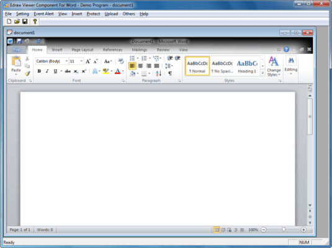The width and height of the screenshot is (332, 248).
Task: Click the Shrink Font icon
Action: coord(96,61)
